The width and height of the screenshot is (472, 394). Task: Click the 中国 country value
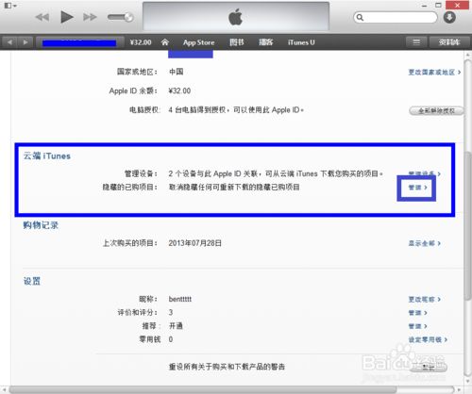pos(177,72)
